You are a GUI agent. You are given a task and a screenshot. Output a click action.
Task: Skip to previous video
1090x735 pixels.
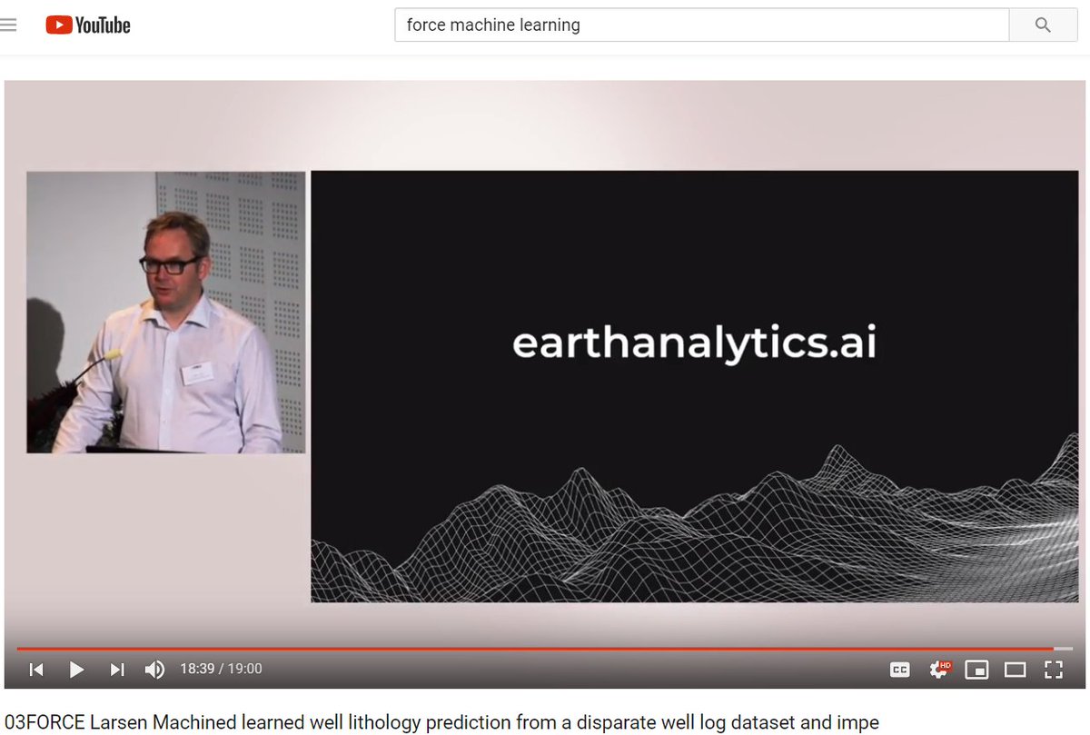[x=36, y=670]
